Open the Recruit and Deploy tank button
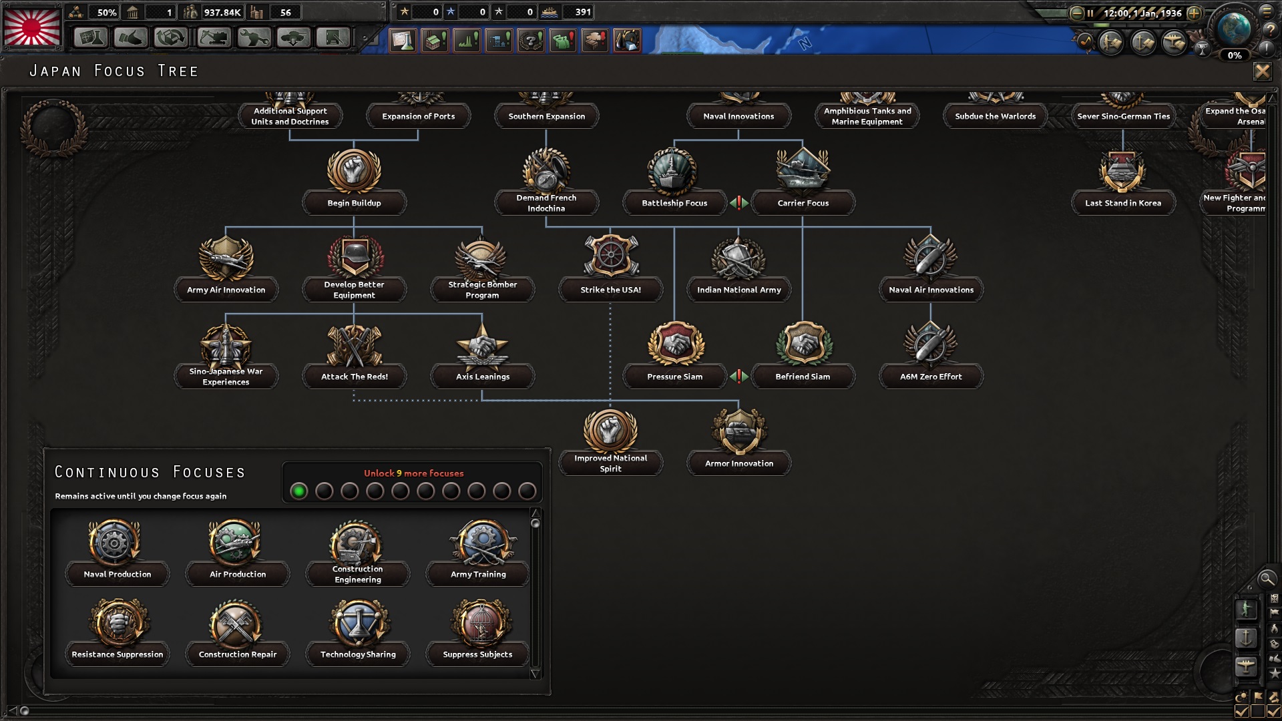This screenshot has height=721, width=1282. 294,38
